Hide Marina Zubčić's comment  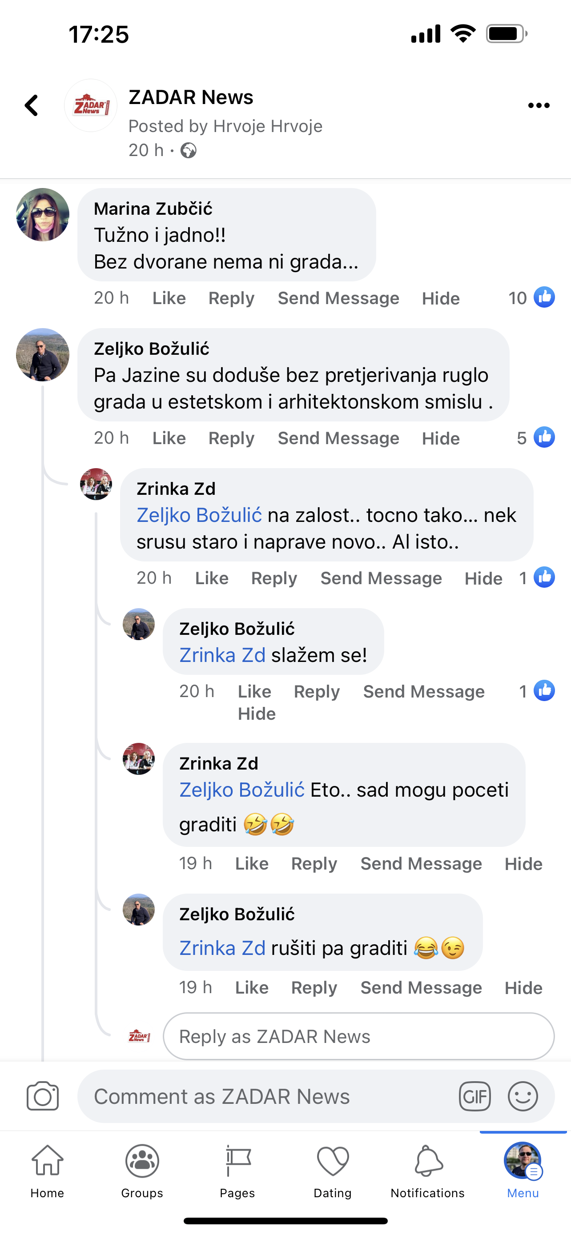click(x=441, y=299)
